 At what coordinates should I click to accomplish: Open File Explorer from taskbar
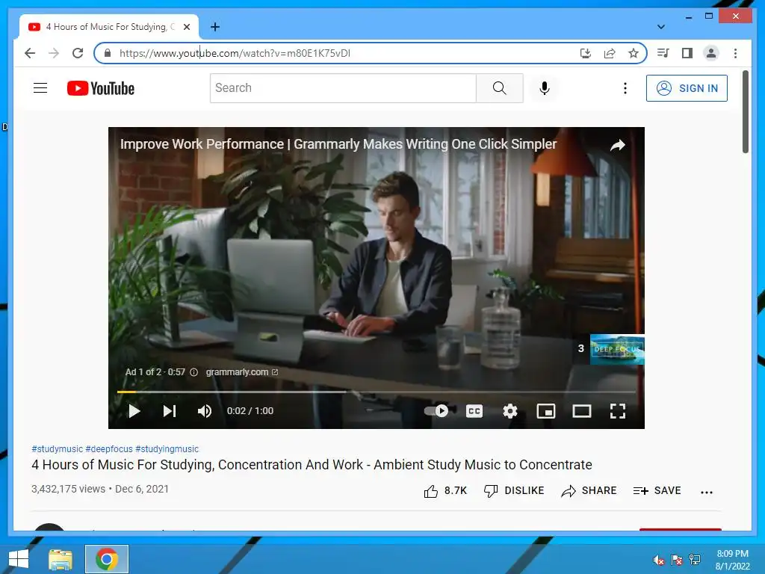pyautogui.click(x=61, y=559)
